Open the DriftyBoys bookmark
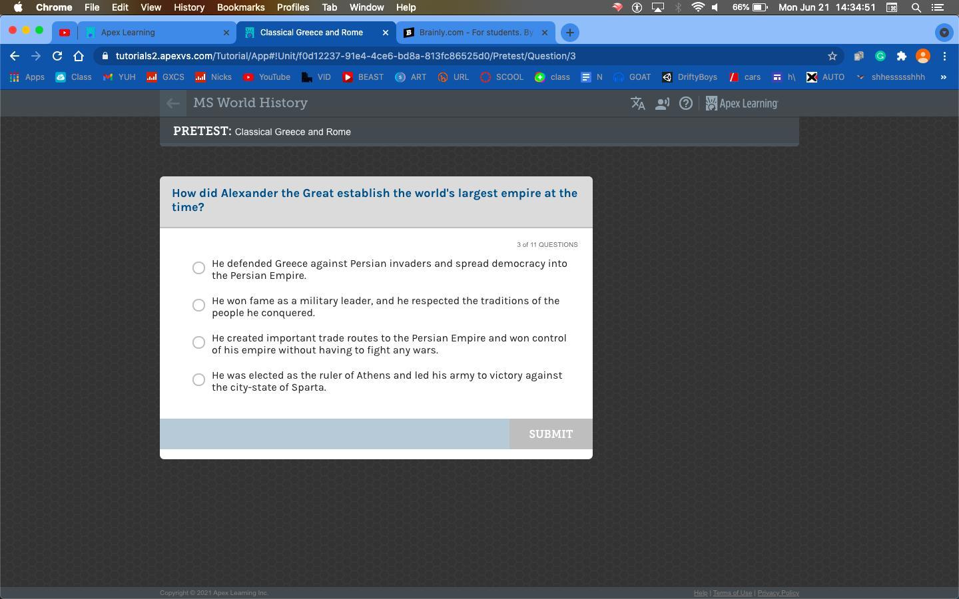The height and width of the screenshot is (599, 959). point(690,77)
